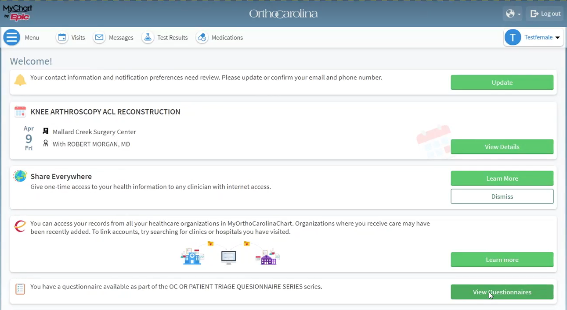The image size is (567, 310).
Task: Click the Welcome! heading
Action: 31,61
